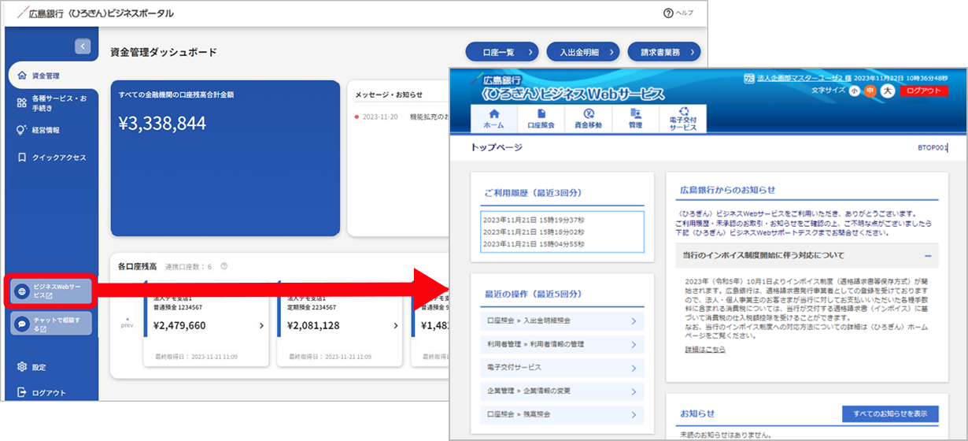Open recent operation 利用者管理 » 利用者情報の管理
The image size is (968, 441).
click(562, 344)
